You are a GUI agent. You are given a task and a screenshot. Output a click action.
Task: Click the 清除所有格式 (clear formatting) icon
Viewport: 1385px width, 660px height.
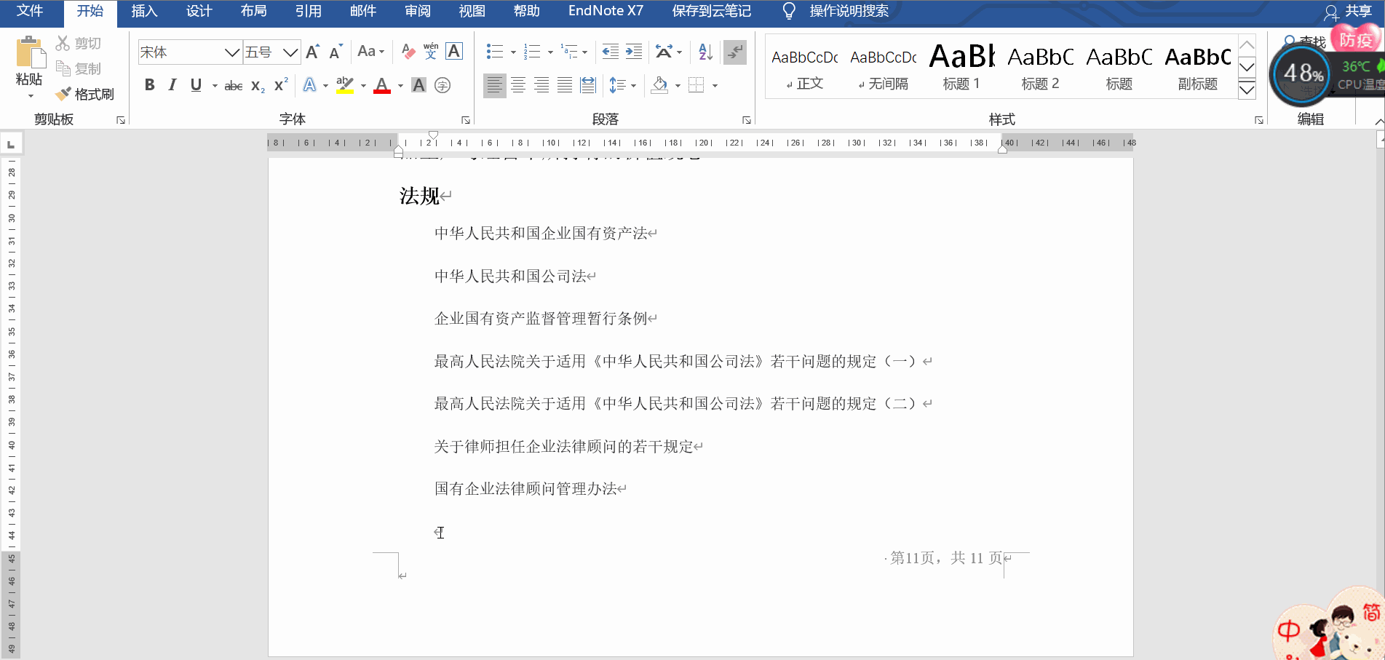(407, 52)
